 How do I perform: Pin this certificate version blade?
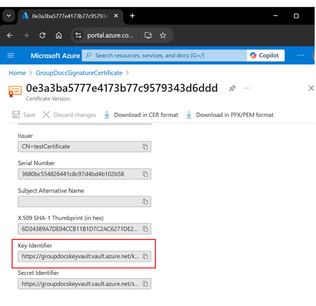click(232, 88)
